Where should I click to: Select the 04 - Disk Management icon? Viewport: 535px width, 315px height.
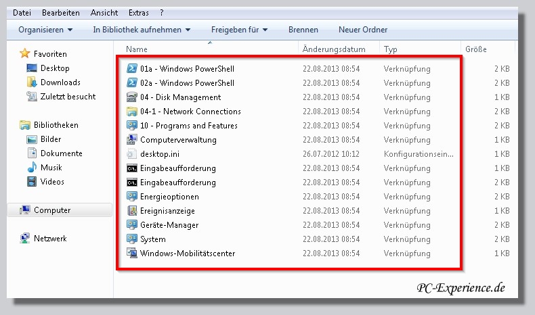(x=132, y=97)
